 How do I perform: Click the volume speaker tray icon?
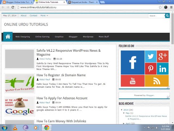pos(157,128)
